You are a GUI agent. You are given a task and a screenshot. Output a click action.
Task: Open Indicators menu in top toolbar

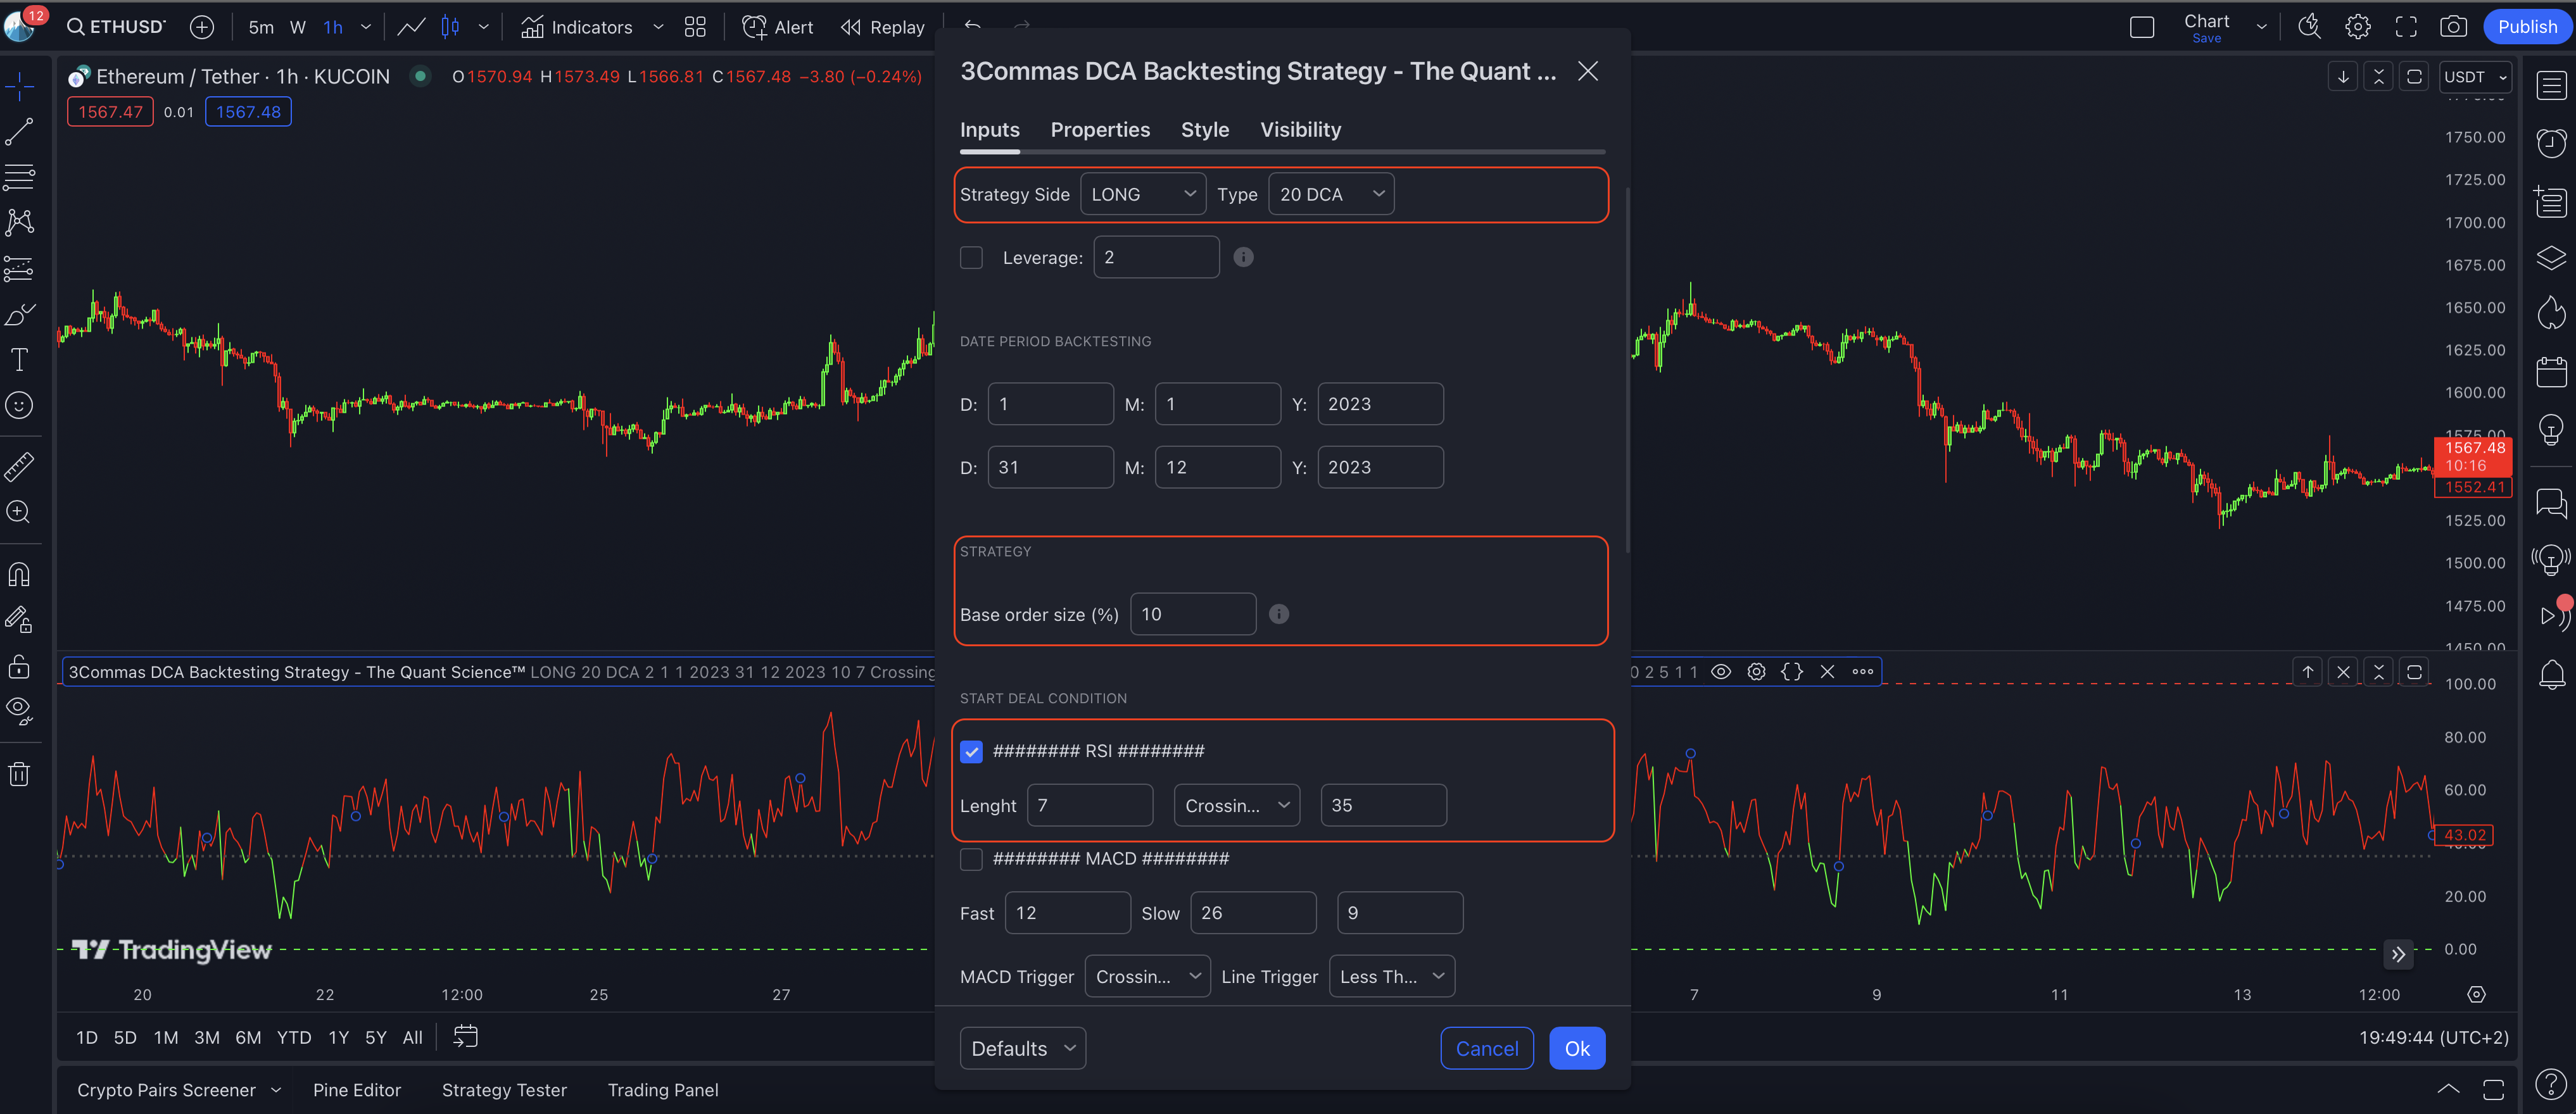coord(576,27)
